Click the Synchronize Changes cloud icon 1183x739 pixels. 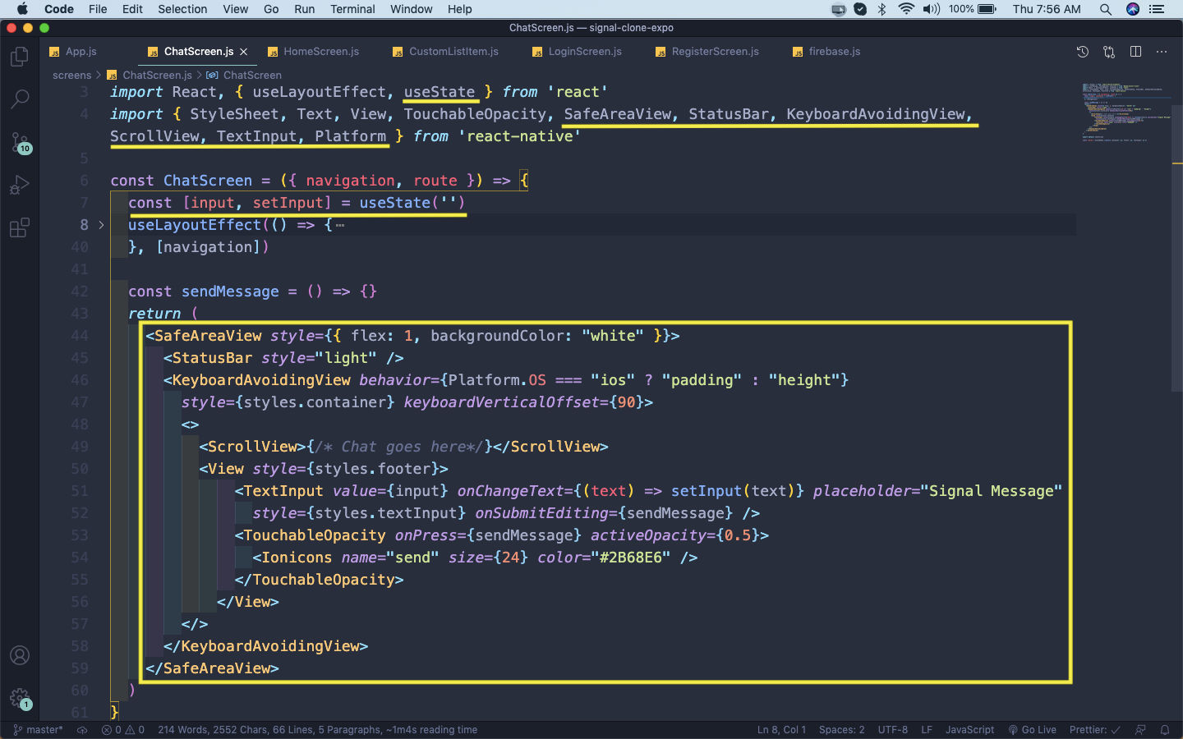82,730
